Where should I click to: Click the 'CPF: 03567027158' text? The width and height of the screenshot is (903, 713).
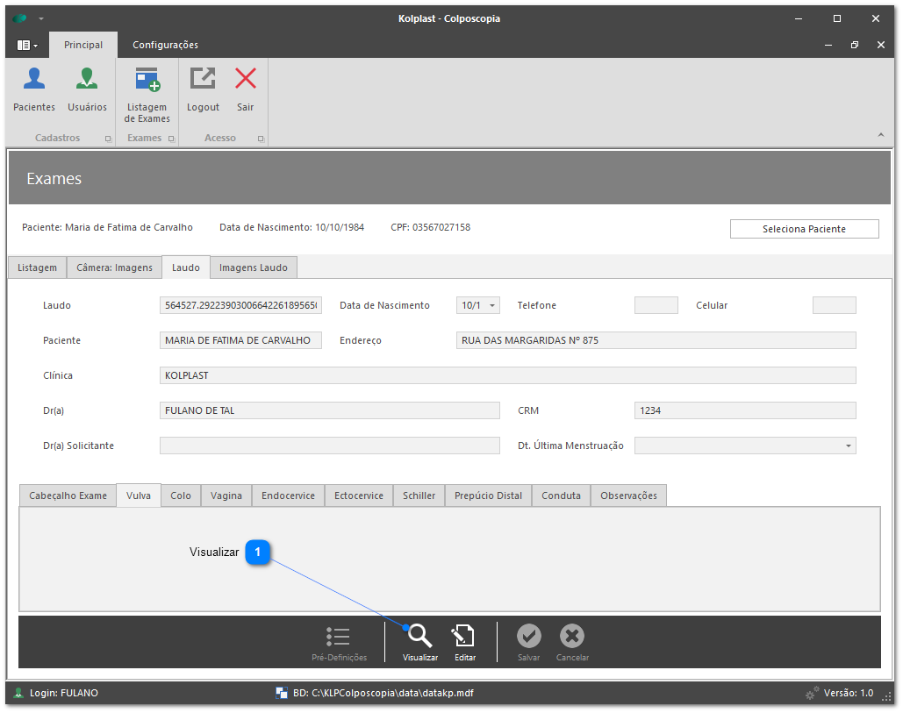point(430,227)
